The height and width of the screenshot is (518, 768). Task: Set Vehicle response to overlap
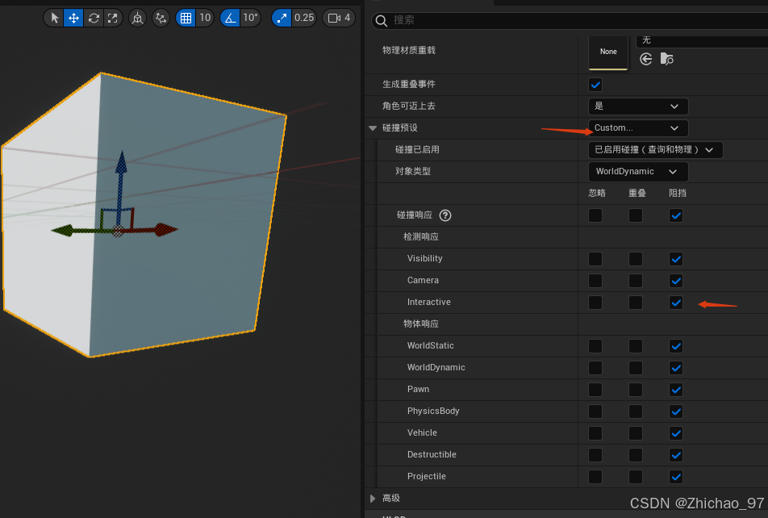[636, 433]
